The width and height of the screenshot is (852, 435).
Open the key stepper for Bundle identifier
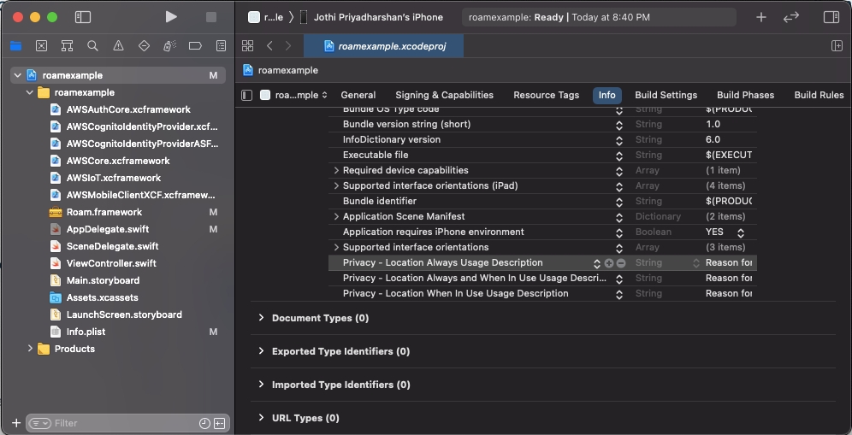coord(618,202)
